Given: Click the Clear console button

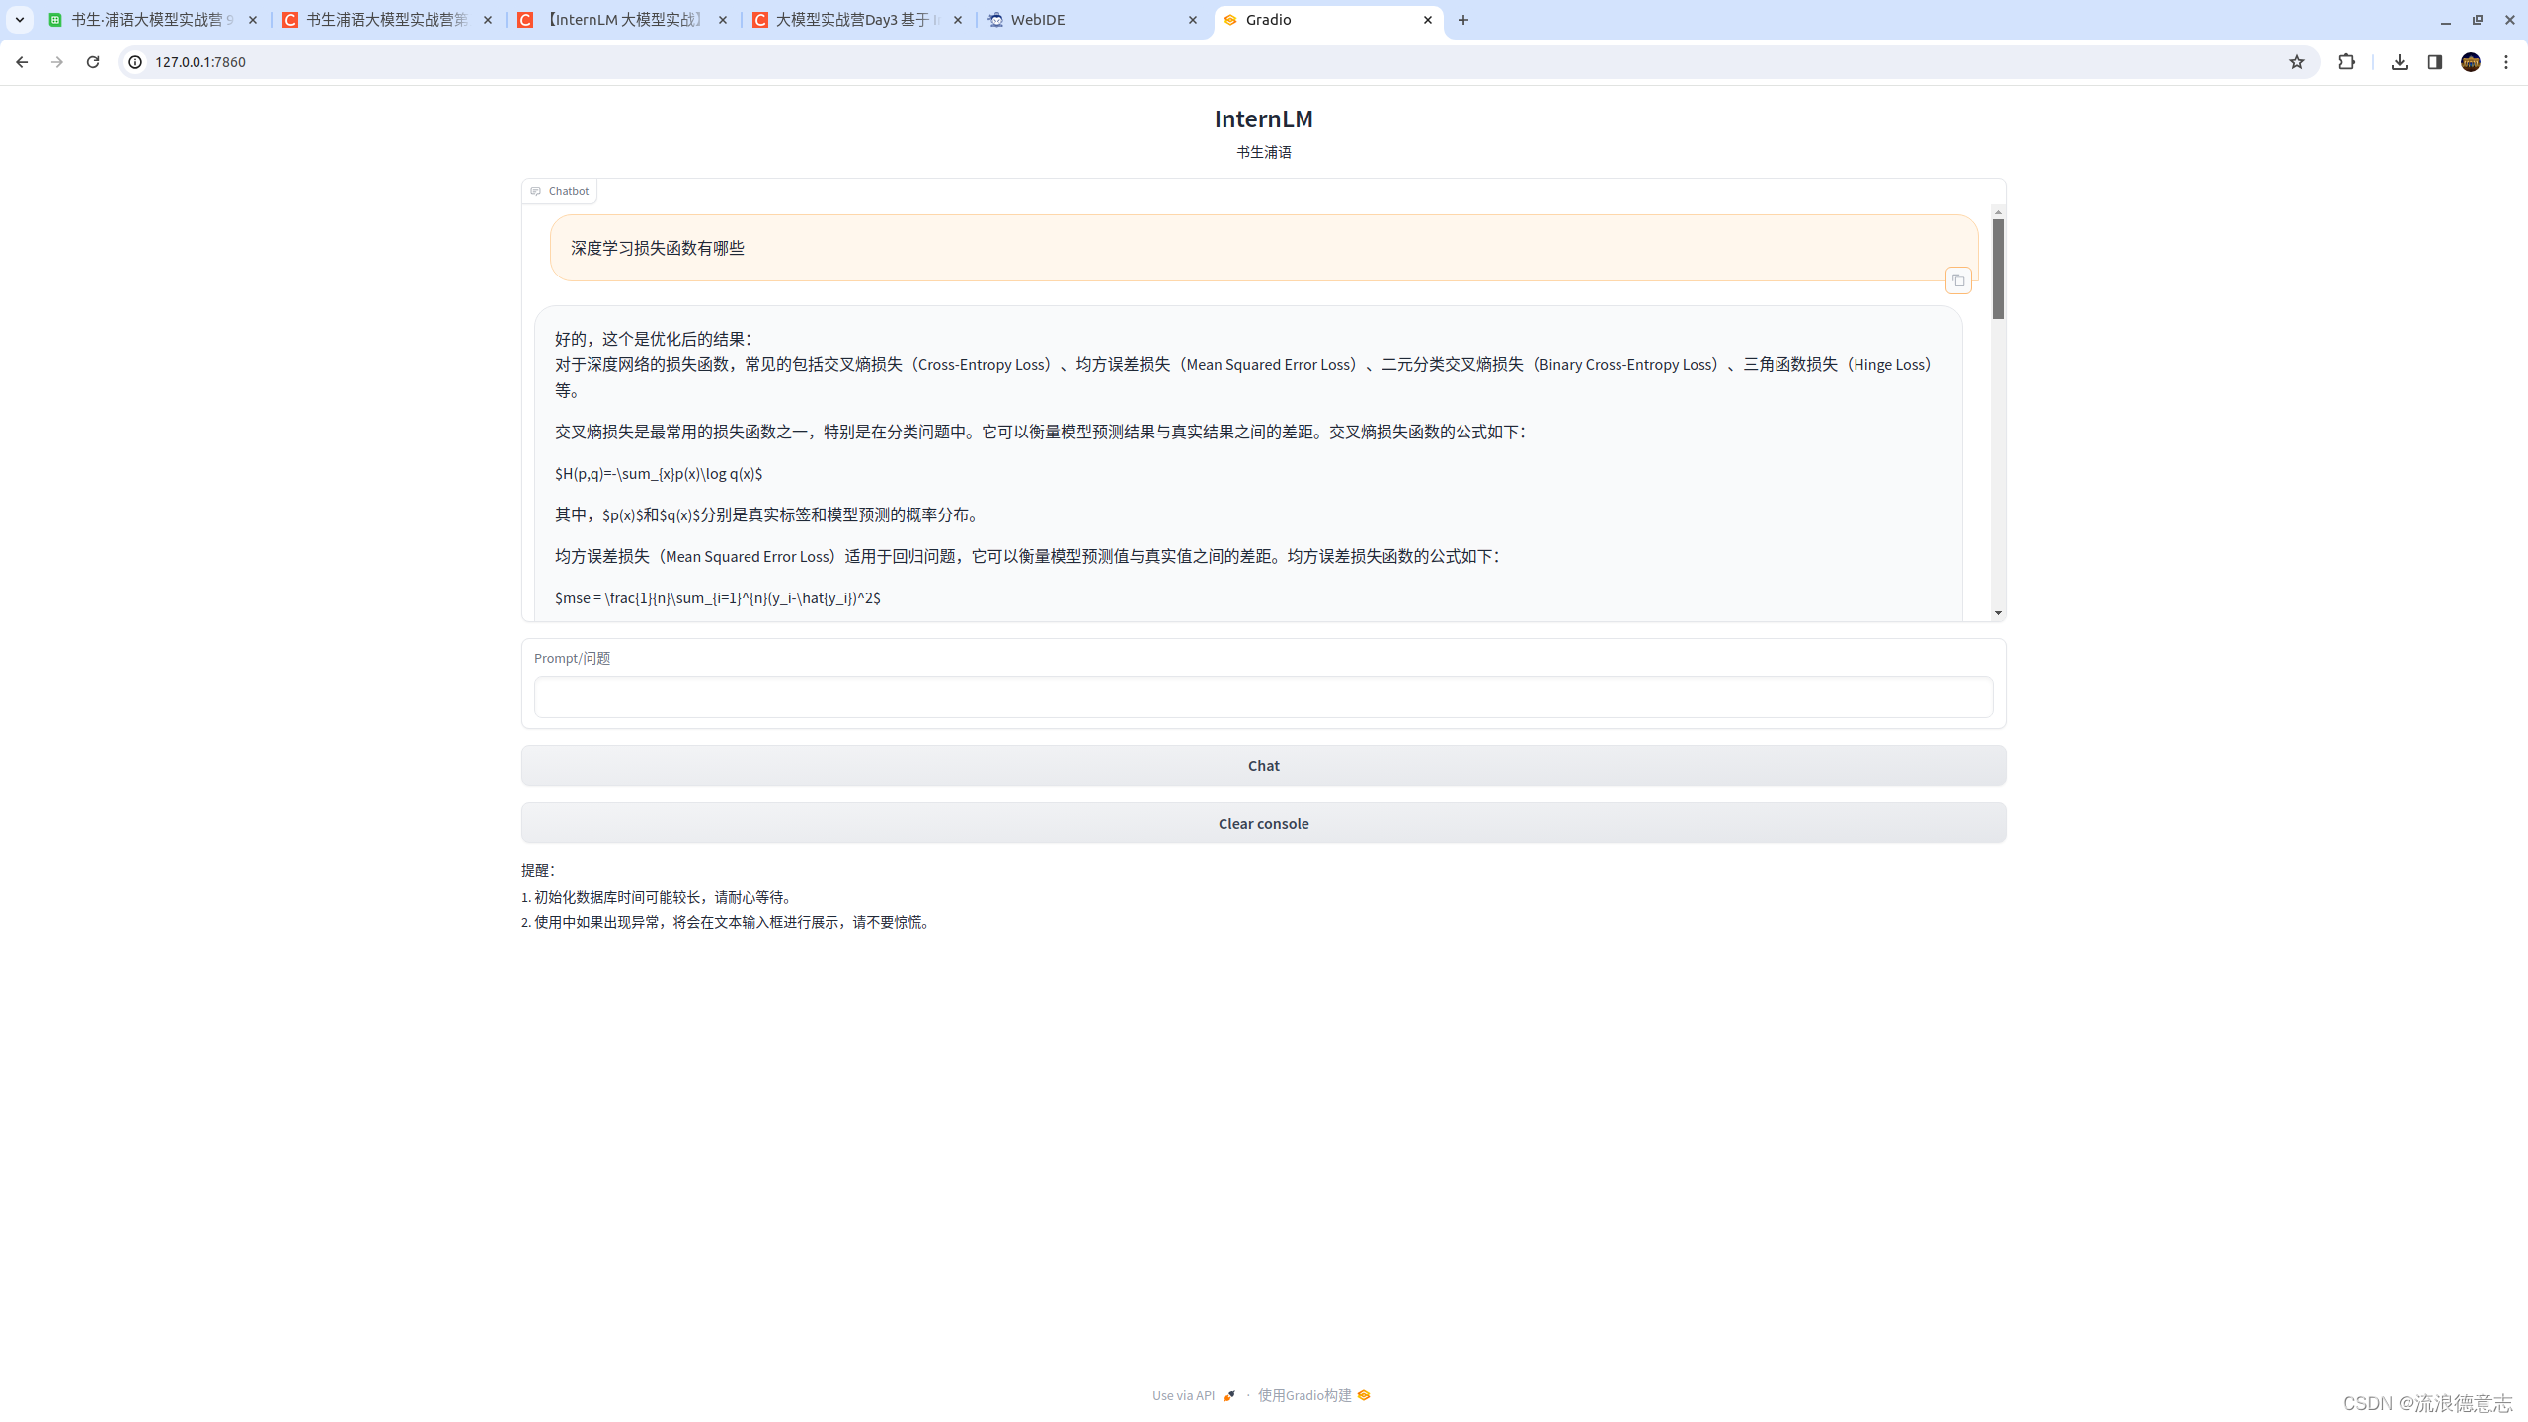Looking at the screenshot, I should [1263, 823].
